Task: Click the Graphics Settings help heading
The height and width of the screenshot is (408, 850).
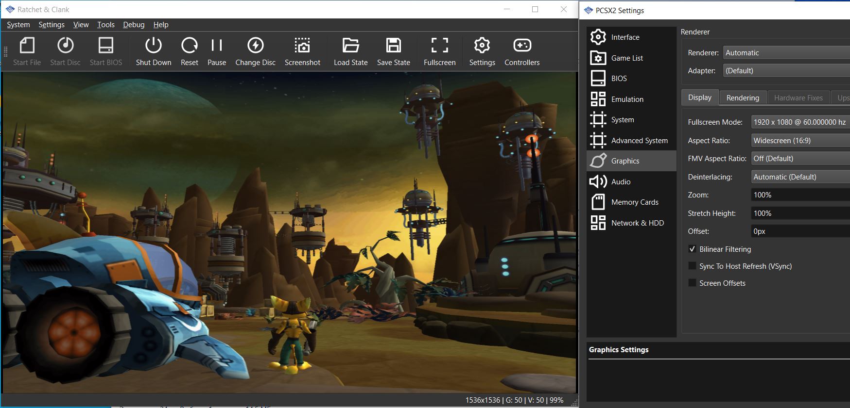Action: click(619, 349)
